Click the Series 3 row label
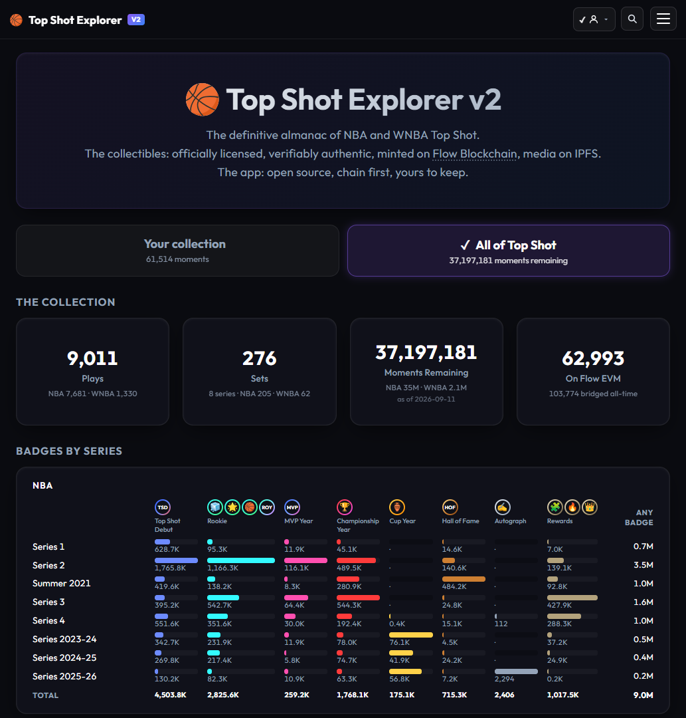 coord(48,602)
